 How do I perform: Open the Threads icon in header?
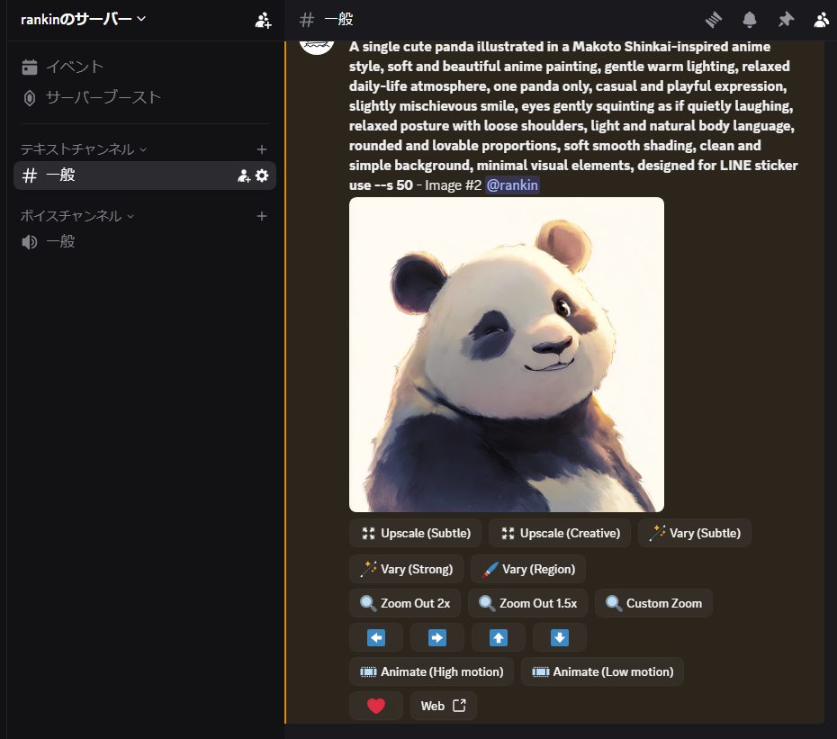coord(715,20)
